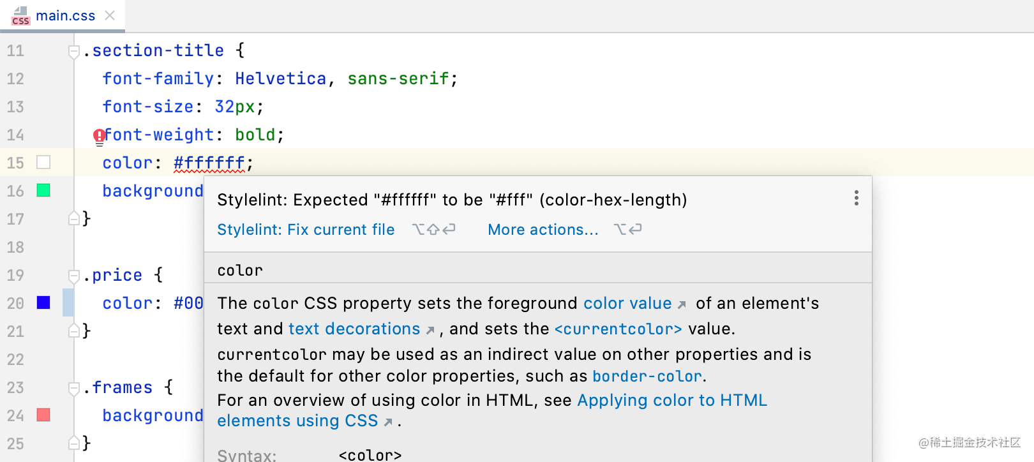Collapse the .price rule block
The image size is (1034, 462).
pos(73,276)
